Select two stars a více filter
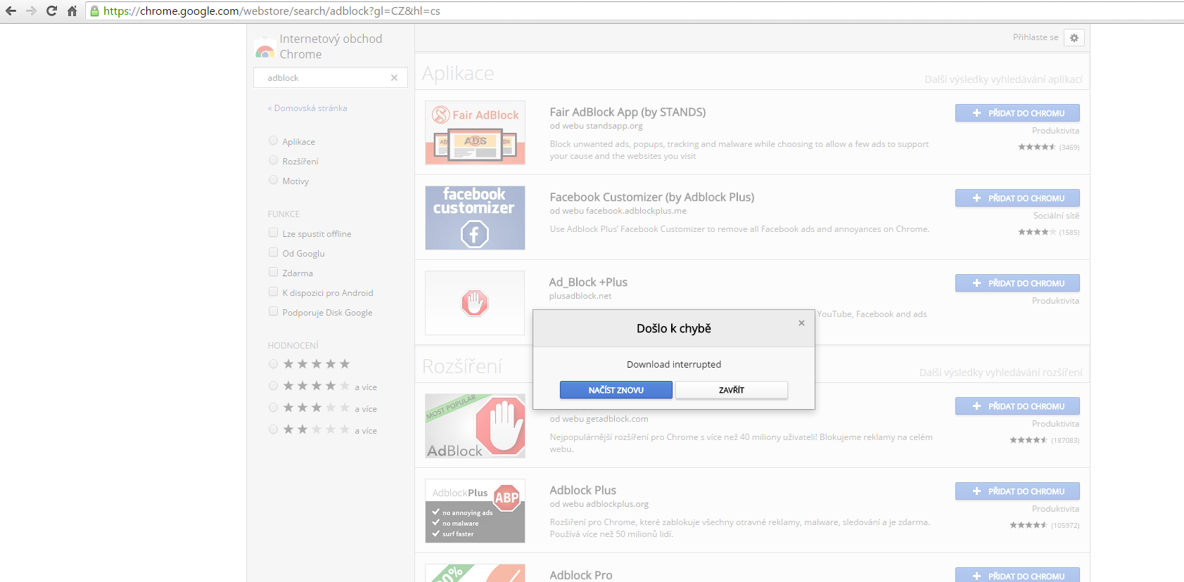Screen dimensions: 1184x582 [x=273, y=429]
